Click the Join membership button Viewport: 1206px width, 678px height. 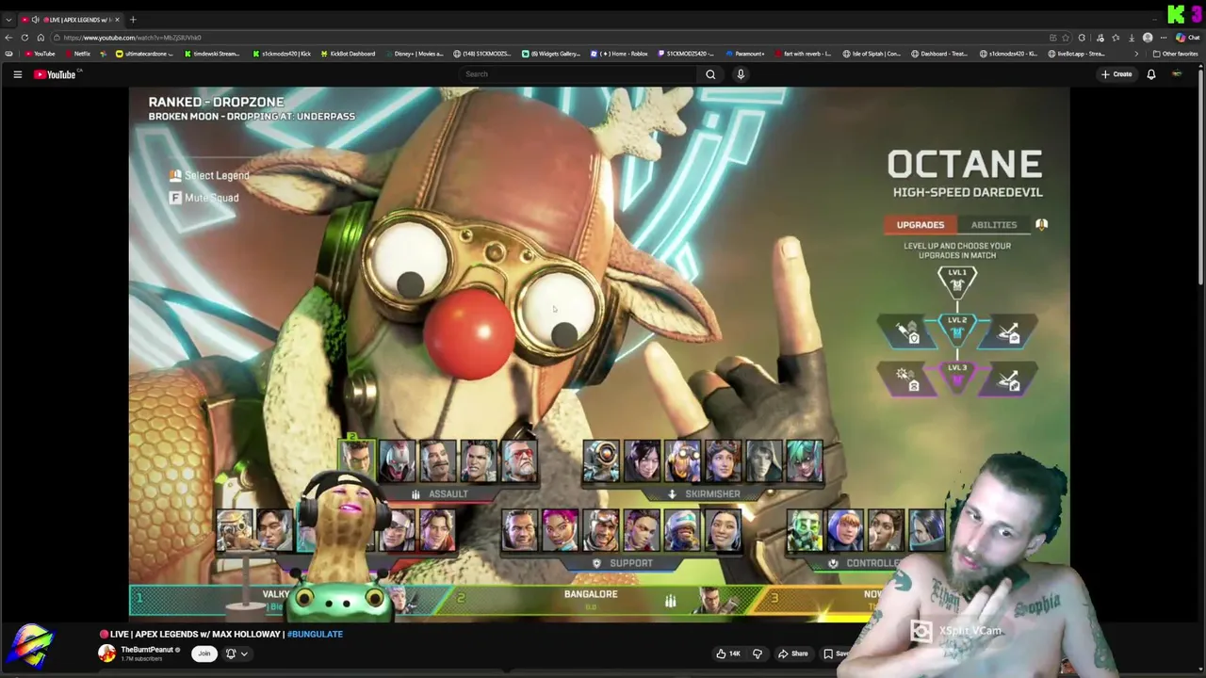204,654
